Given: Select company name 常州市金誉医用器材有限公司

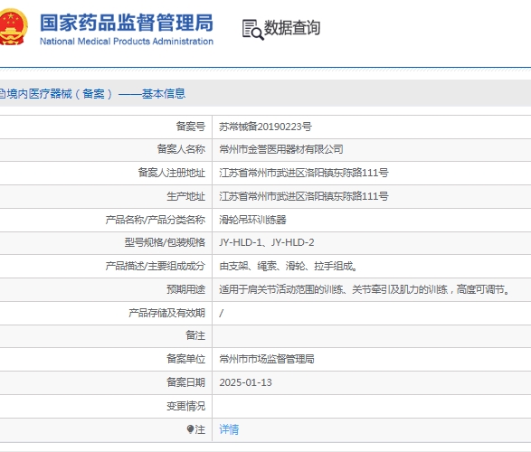Looking at the screenshot, I should point(281,149).
